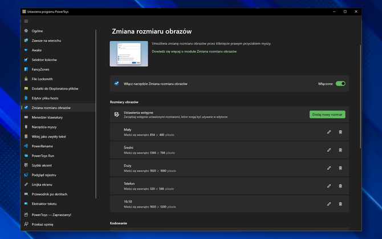
Task: Select the Awake module icon
Action: point(26,50)
